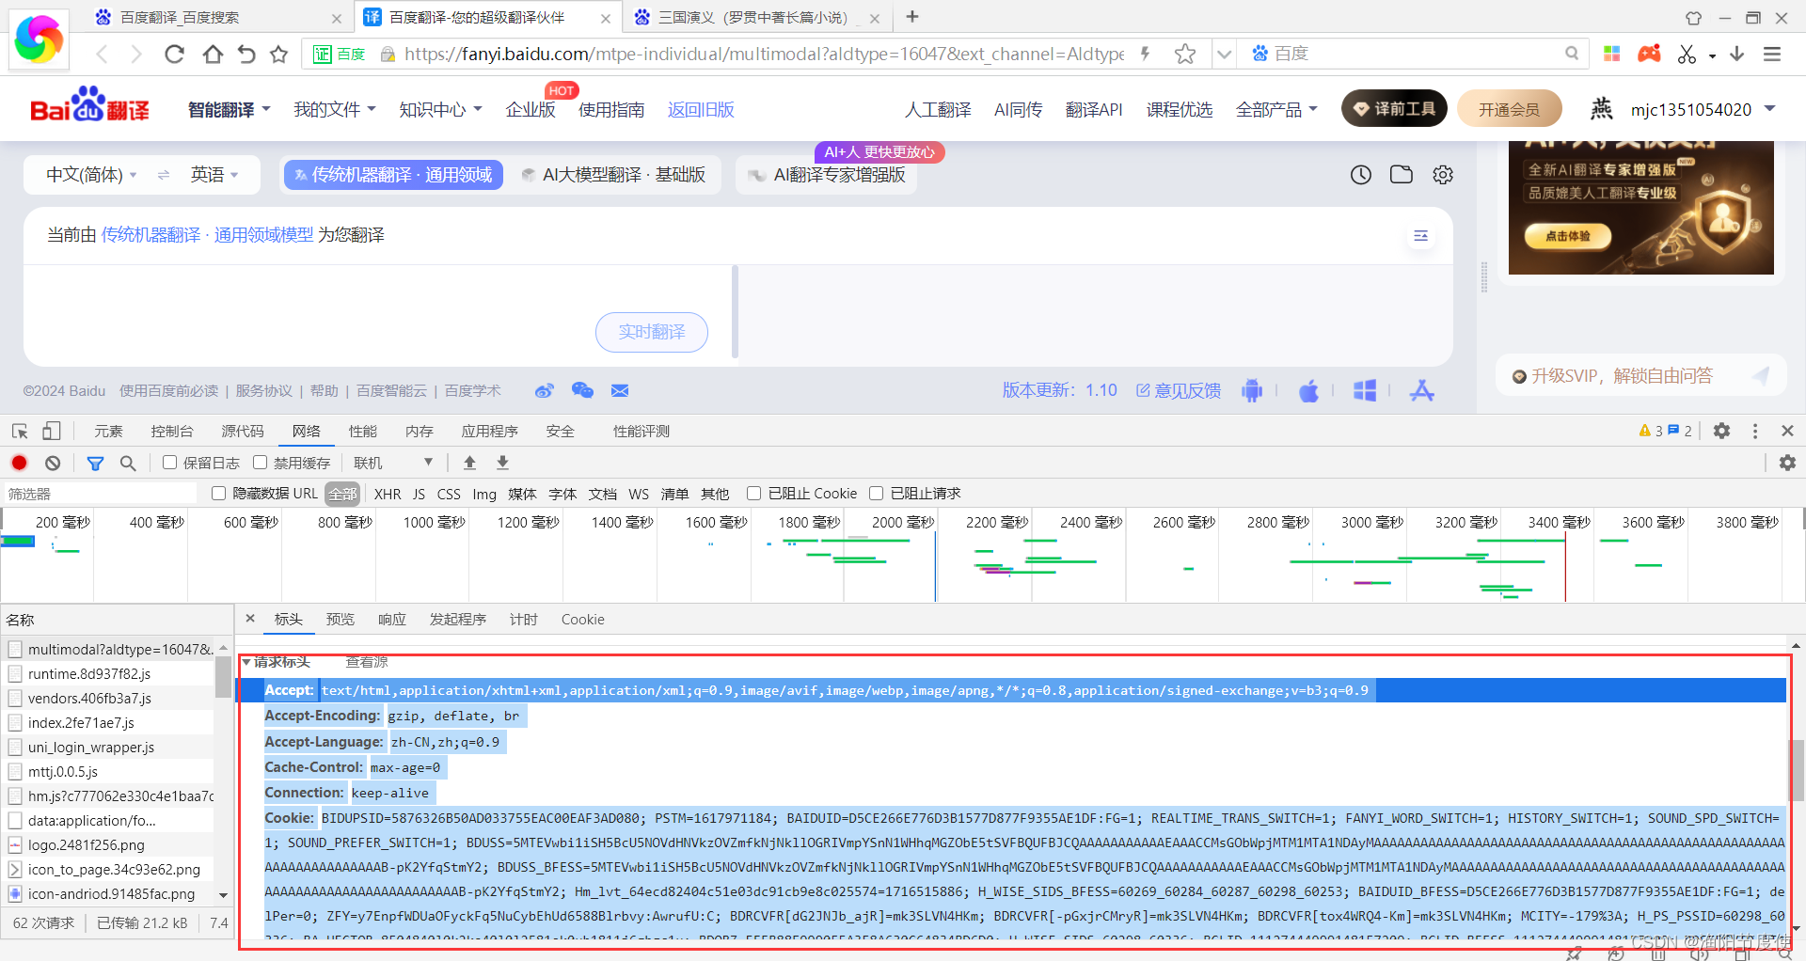
Task: Tick the checkbox beside vendors.406fb3a7.js
Action: click(15, 699)
